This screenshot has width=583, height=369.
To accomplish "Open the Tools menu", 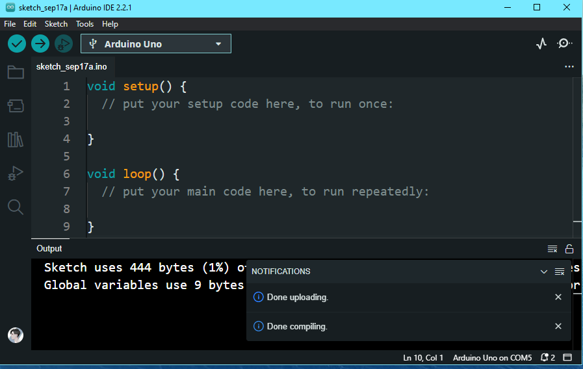I will 84,24.
